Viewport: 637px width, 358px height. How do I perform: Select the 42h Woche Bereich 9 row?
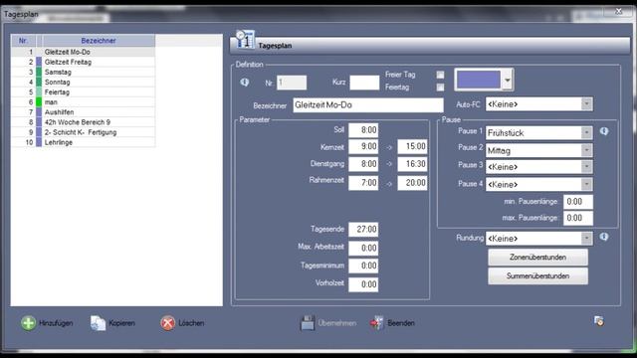click(x=83, y=122)
